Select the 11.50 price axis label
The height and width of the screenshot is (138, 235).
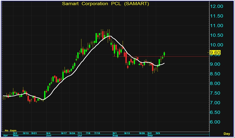coord(217,16)
